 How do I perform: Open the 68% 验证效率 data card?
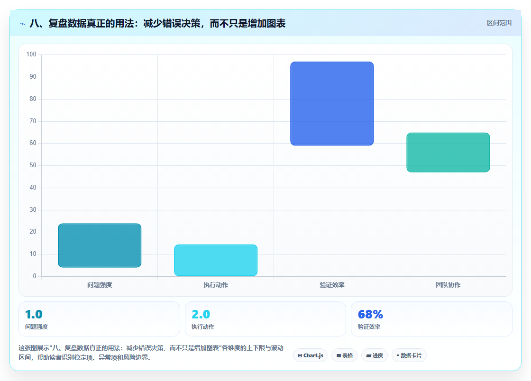point(431,319)
